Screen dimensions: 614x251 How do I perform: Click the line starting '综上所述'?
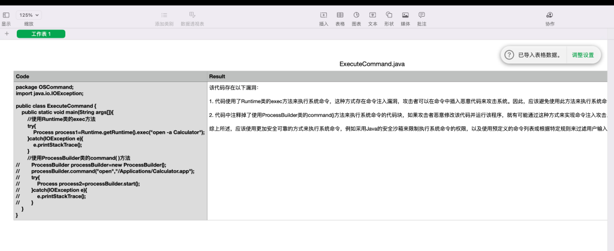point(408,129)
